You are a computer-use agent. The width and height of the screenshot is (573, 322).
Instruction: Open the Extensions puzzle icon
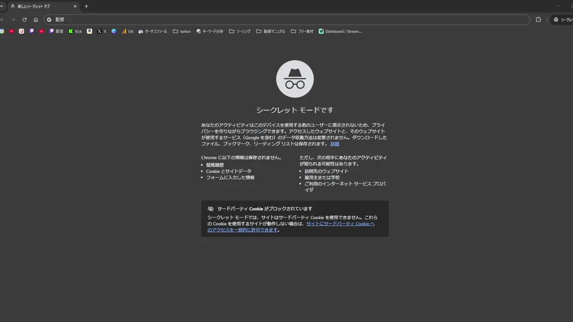coord(539,20)
